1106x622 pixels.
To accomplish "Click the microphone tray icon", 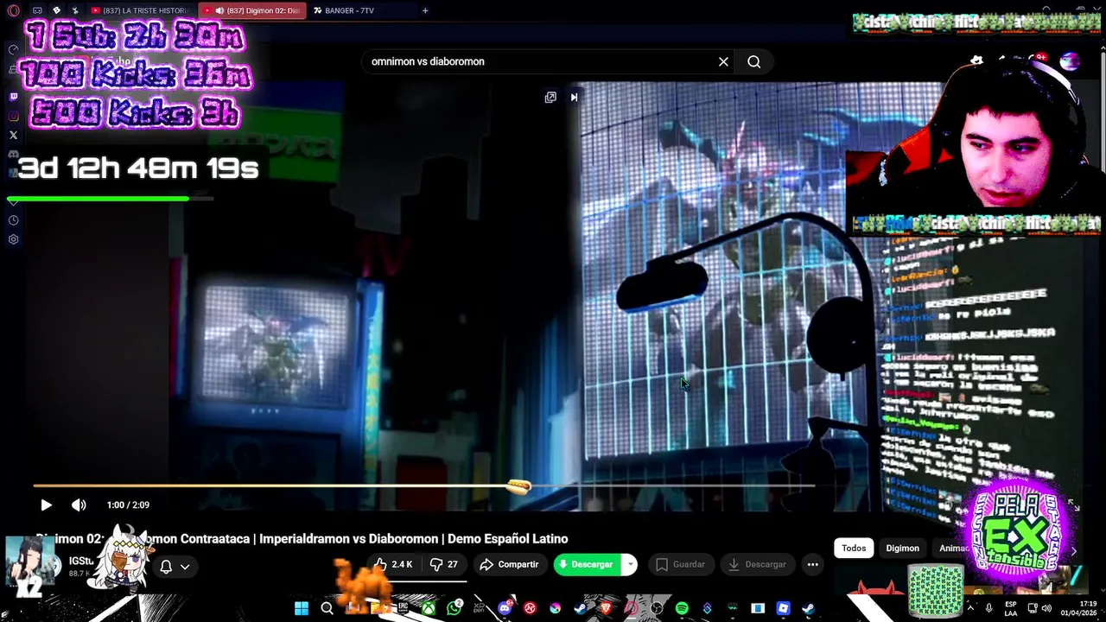I will 989,608.
